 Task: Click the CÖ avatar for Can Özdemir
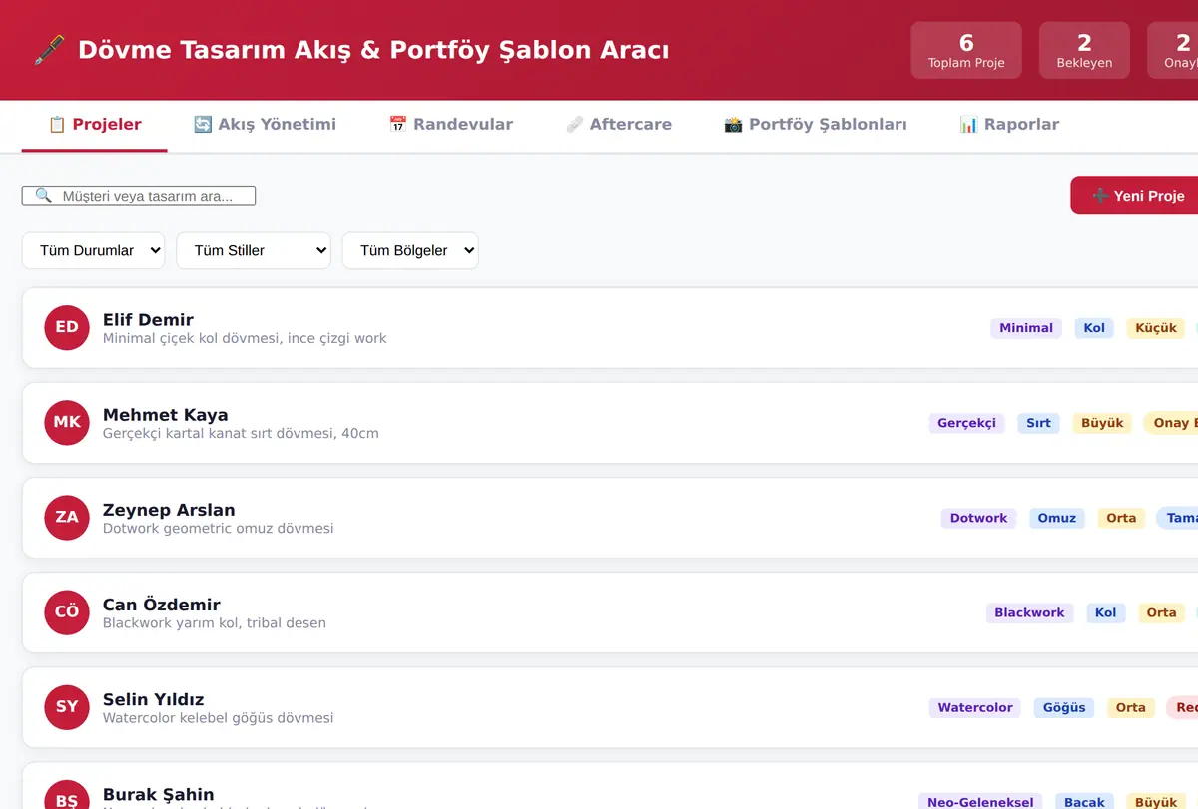[67, 611]
